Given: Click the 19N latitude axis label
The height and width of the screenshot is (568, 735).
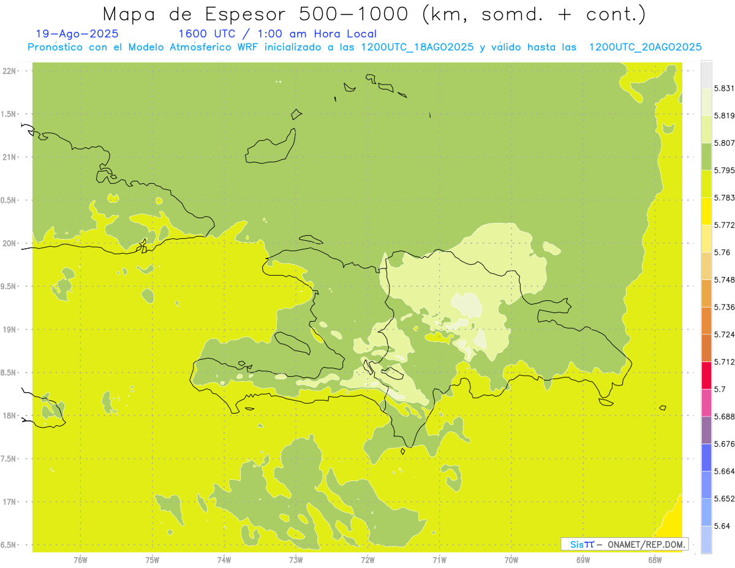Looking at the screenshot, I should [x=9, y=330].
